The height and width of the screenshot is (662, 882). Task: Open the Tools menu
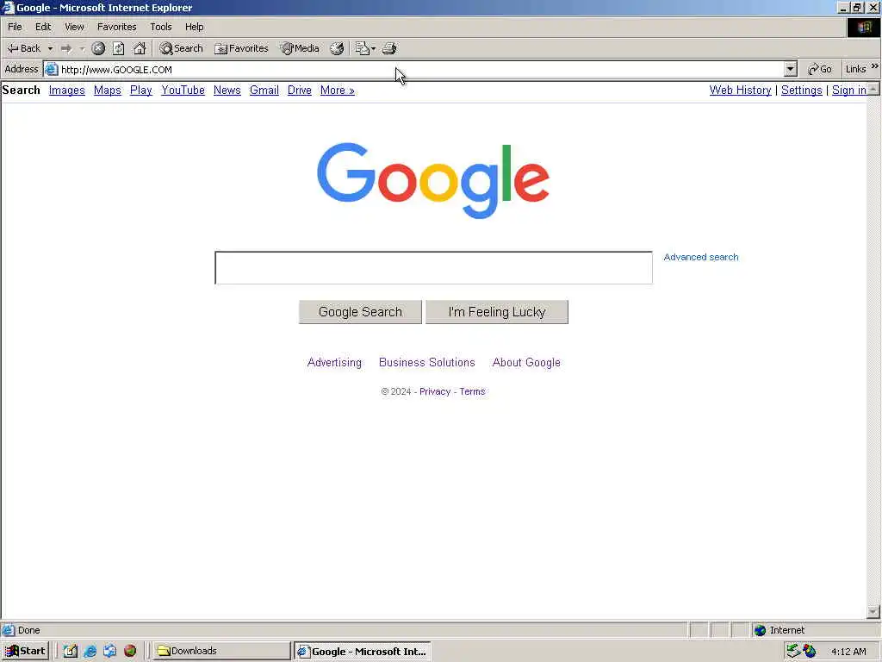pos(160,27)
